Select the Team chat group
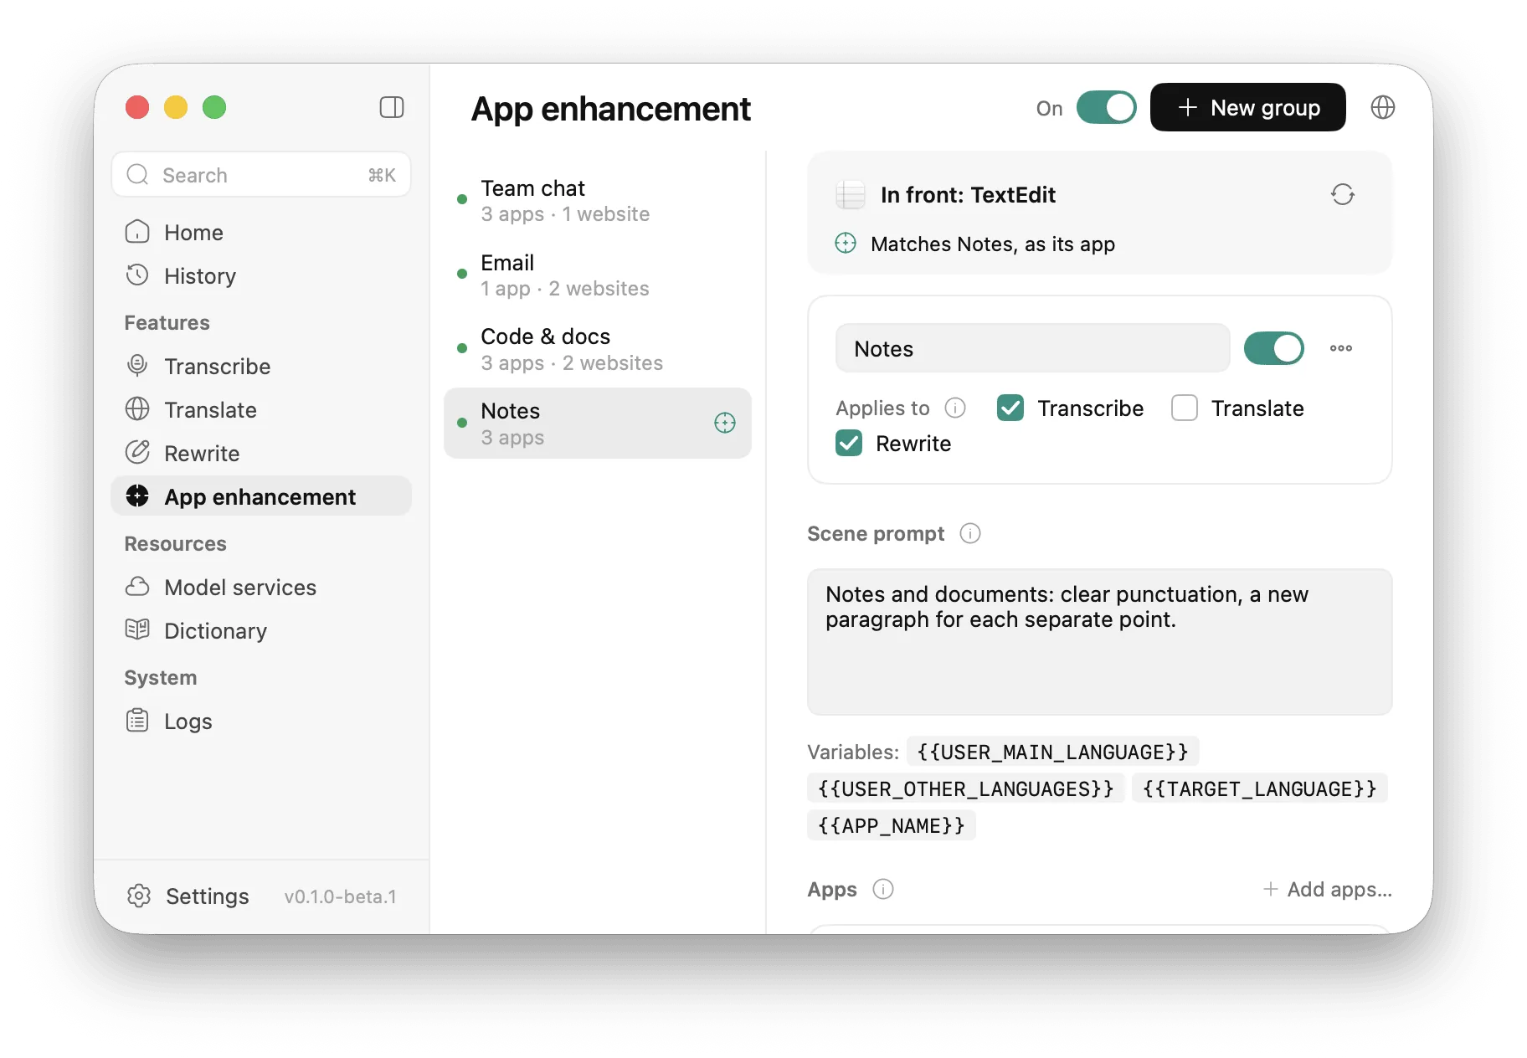The image size is (1527, 1058). (598, 200)
